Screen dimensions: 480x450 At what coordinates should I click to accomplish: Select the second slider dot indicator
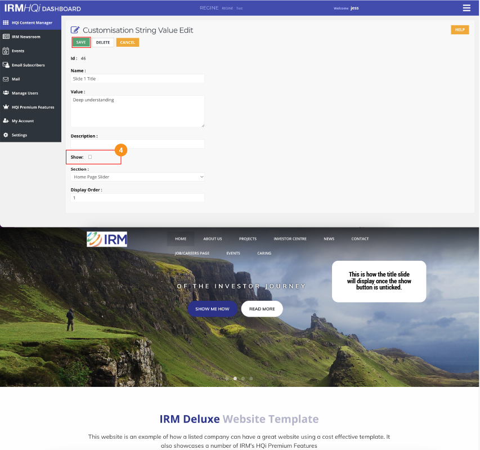235,378
